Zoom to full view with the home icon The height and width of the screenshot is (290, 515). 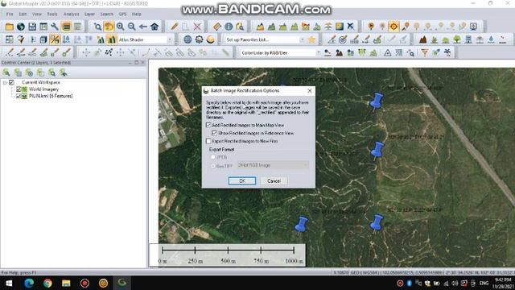click(154, 27)
